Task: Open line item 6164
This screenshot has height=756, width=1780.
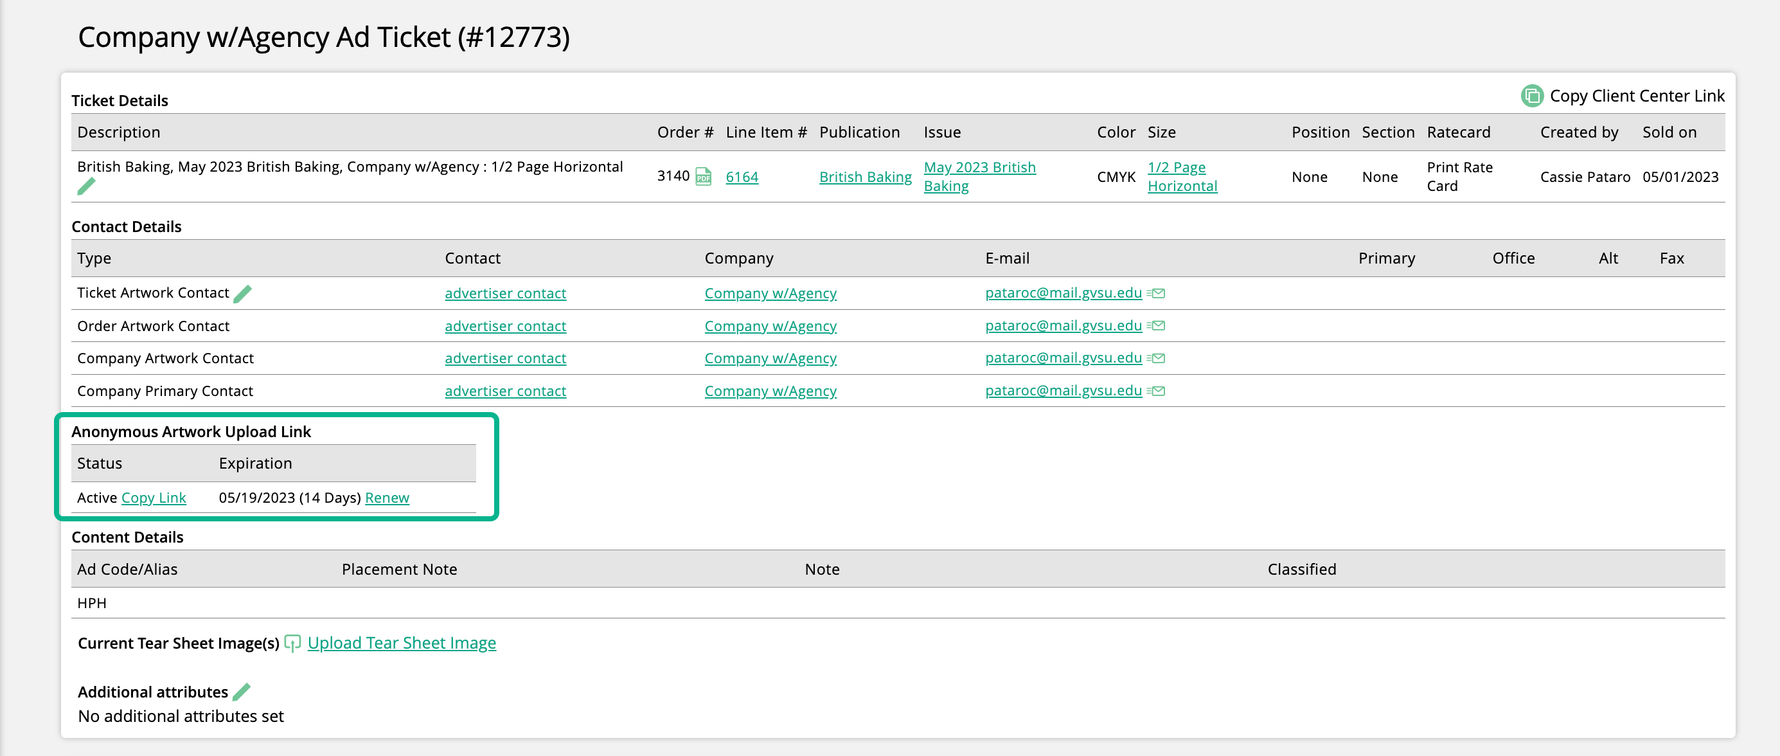Action: click(x=742, y=177)
